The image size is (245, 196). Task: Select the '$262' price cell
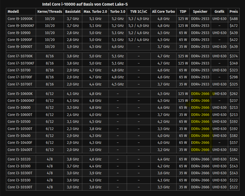pos(234,94)
